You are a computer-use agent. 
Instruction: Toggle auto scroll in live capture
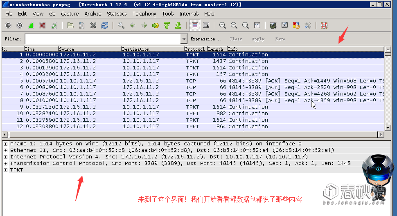pos(206,25)
